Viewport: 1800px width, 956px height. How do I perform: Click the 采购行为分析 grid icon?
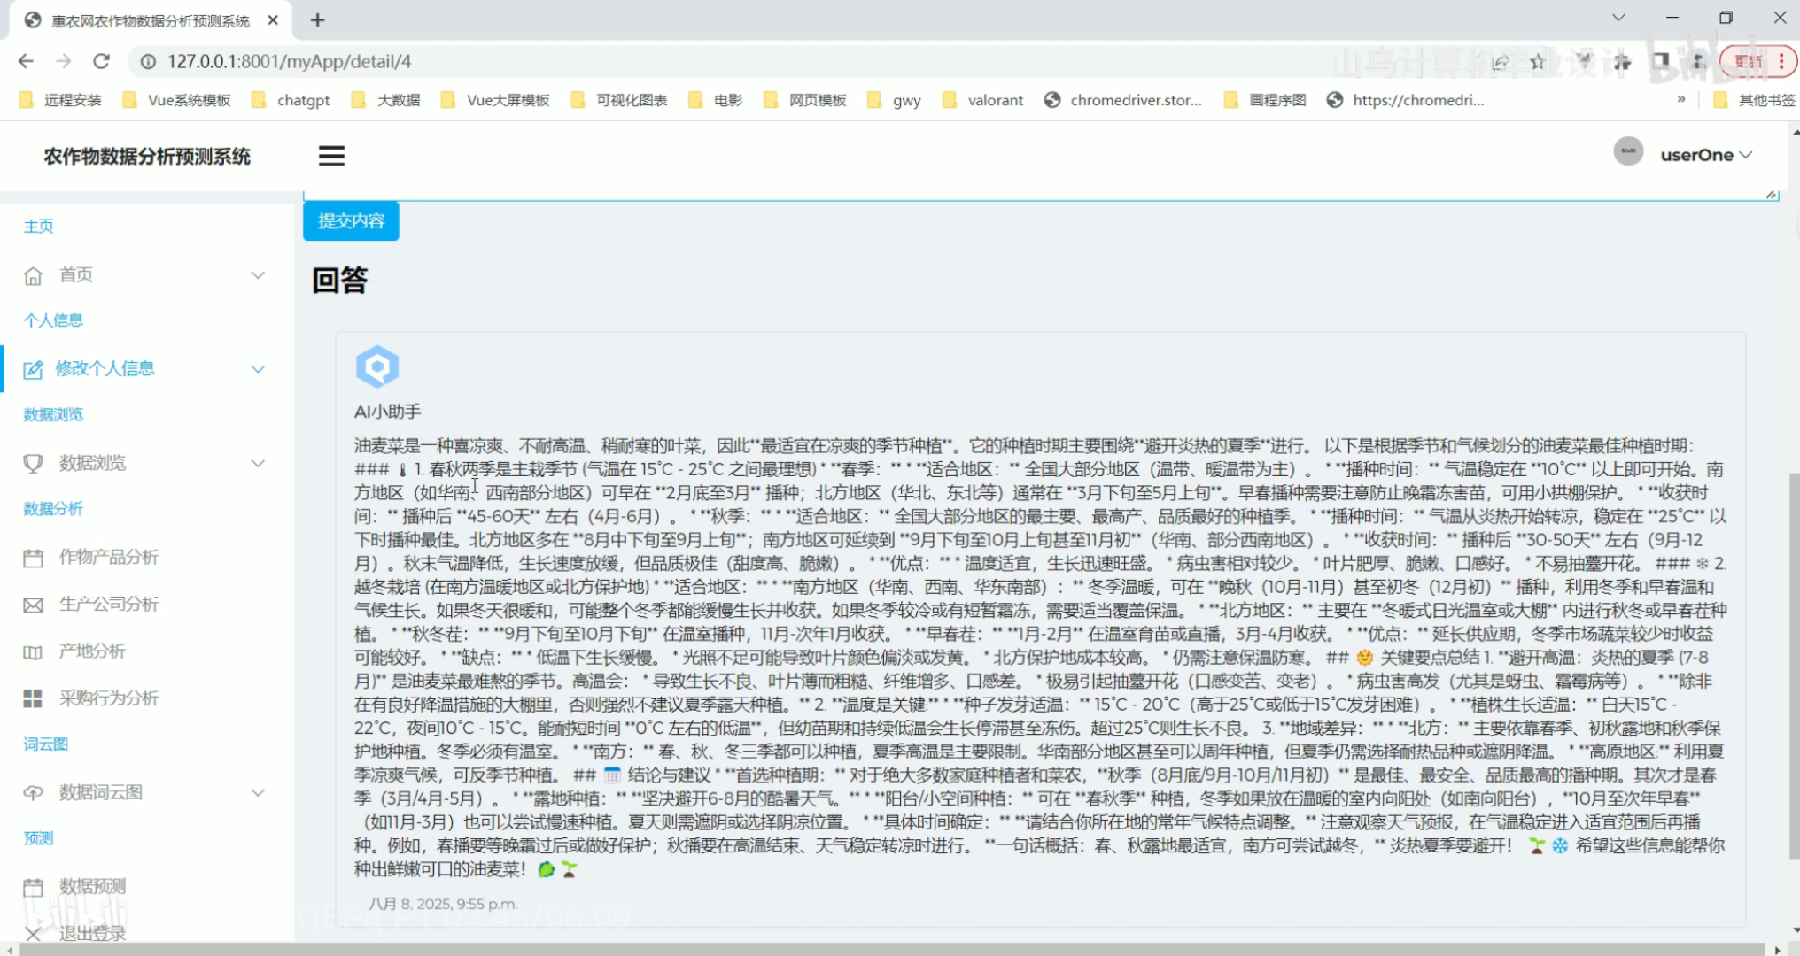point(33,698)
